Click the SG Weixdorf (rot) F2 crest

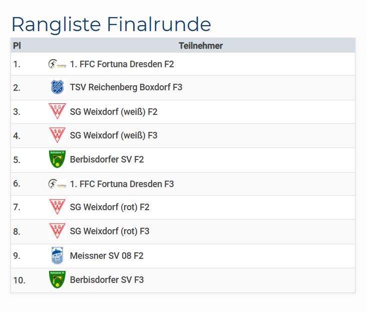coord(57,207)
